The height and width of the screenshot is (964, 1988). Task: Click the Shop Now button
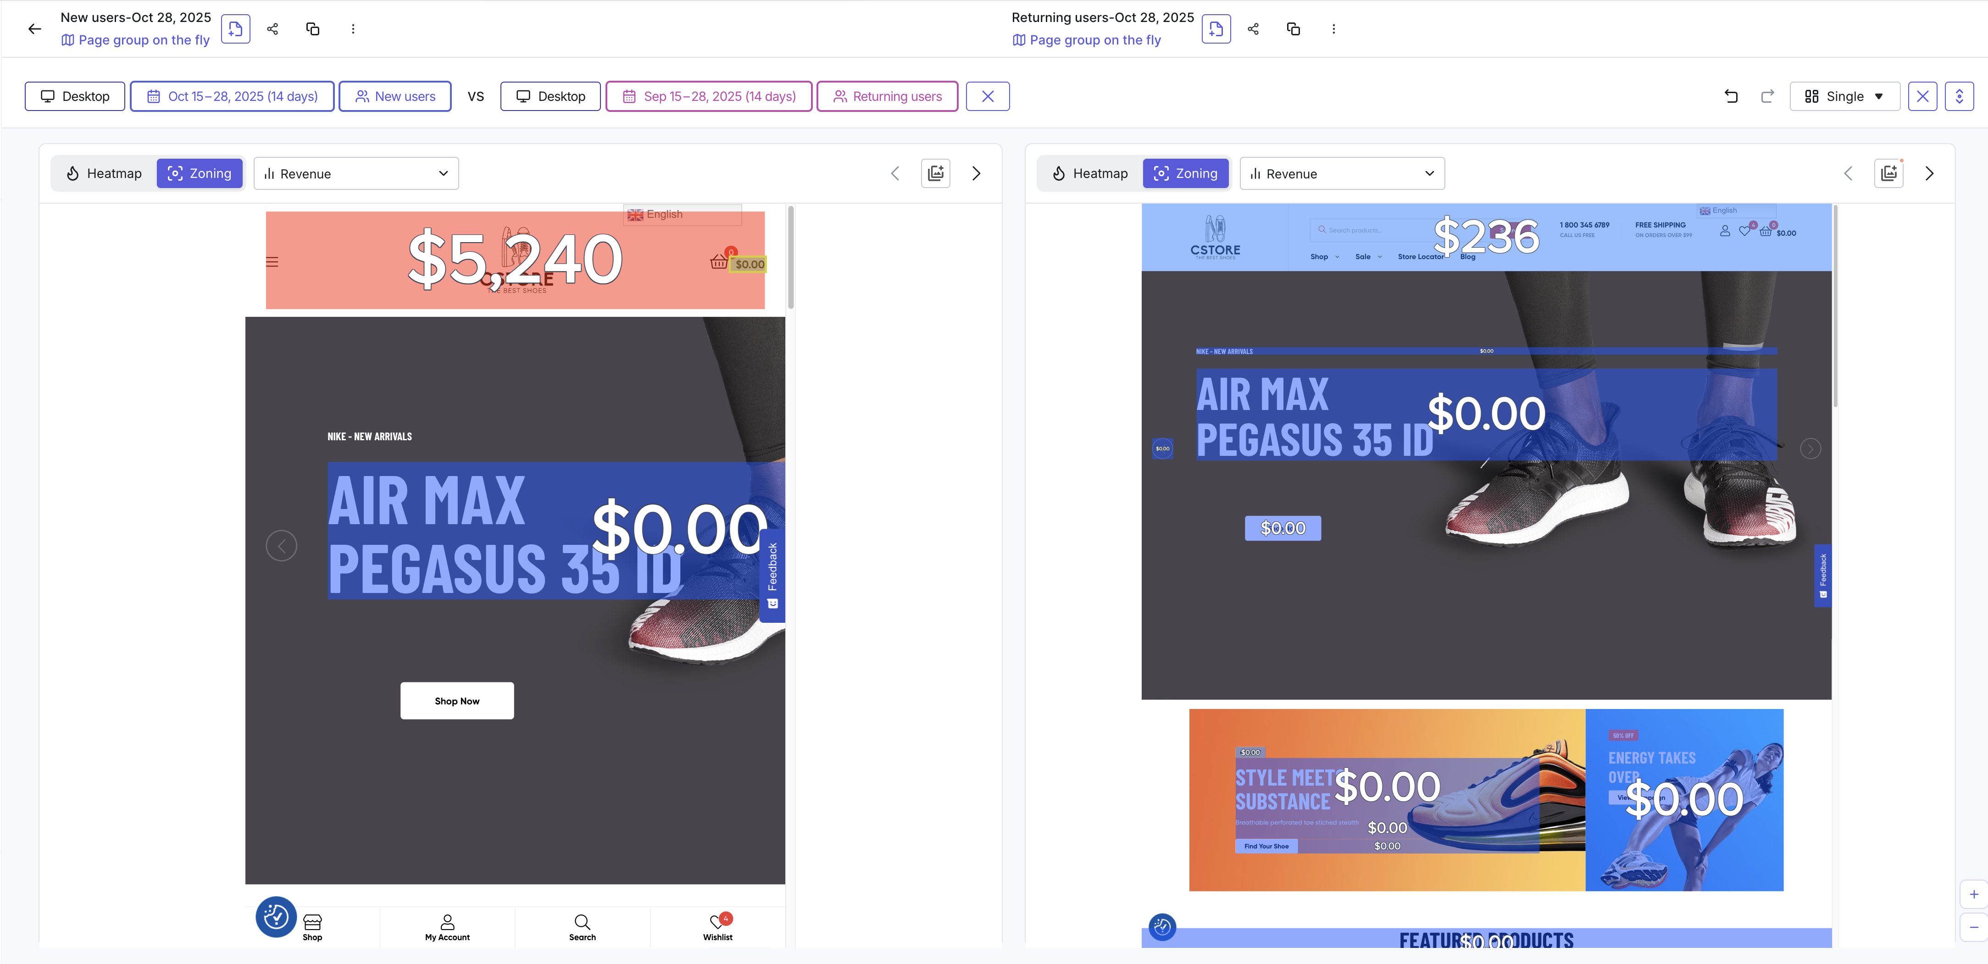[457, 701]
